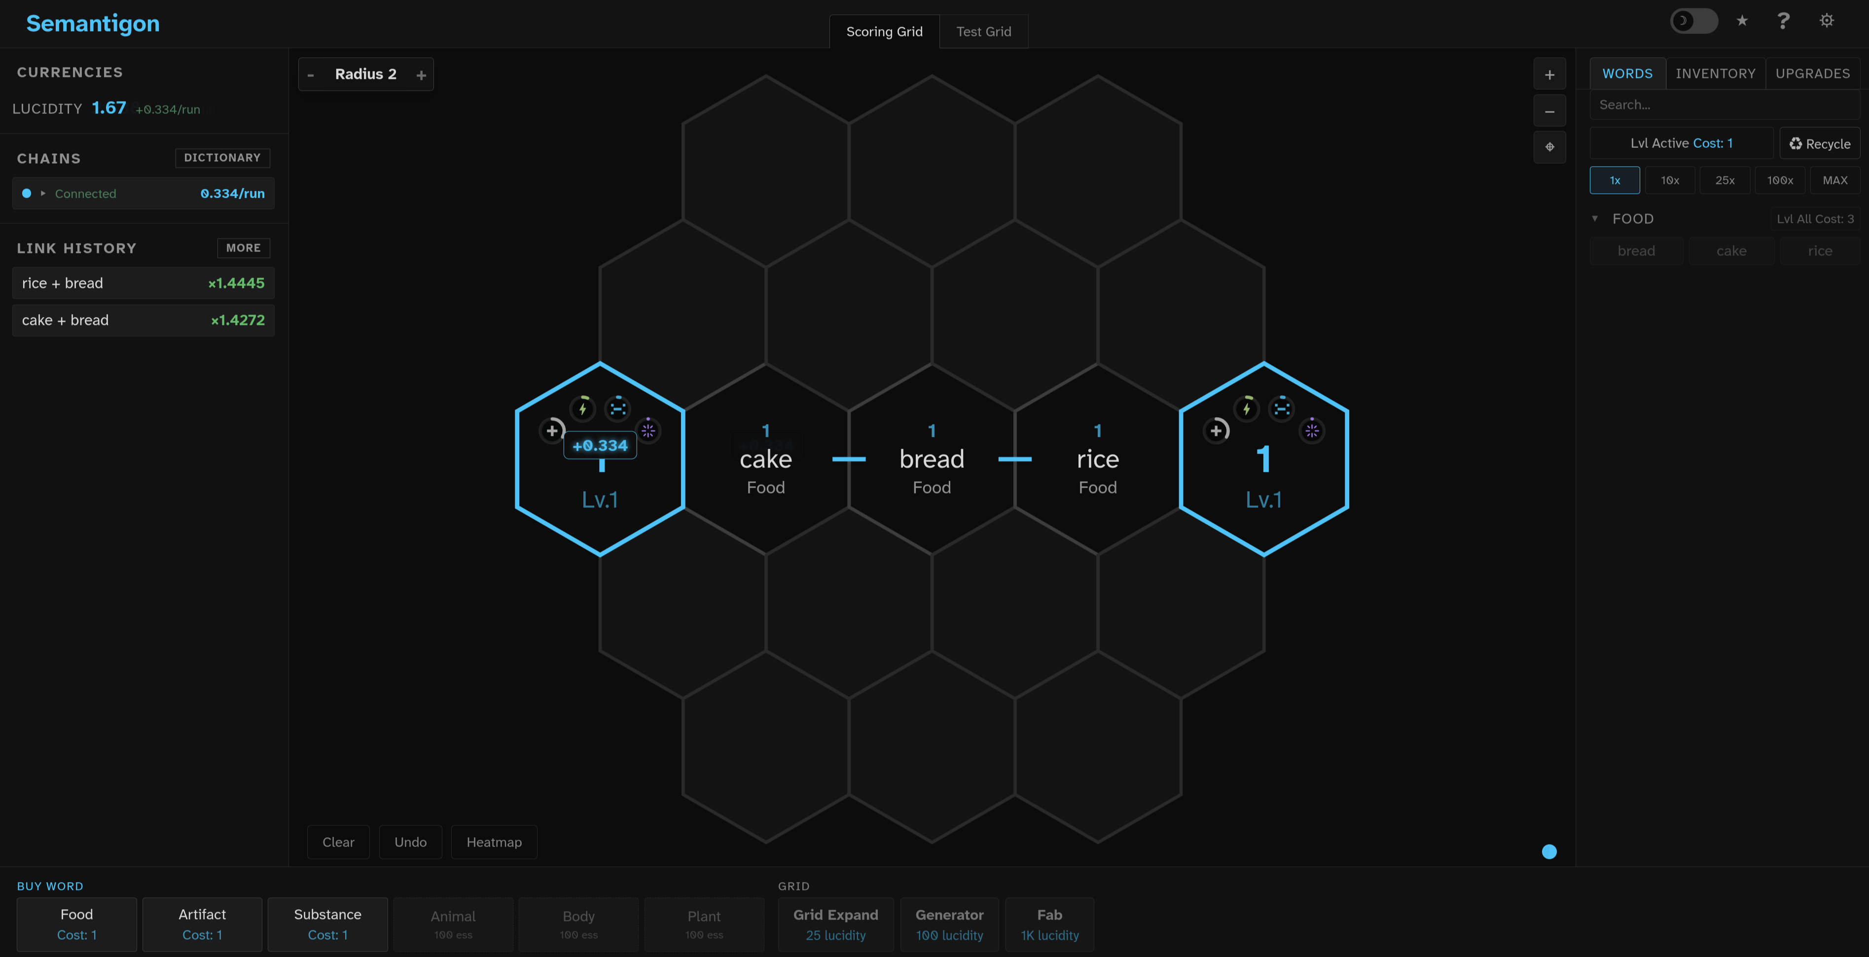This screenshot has width=1869, height=957.
Task: Click the purple burst icon on right generator hex
Action: [1312, 431]
